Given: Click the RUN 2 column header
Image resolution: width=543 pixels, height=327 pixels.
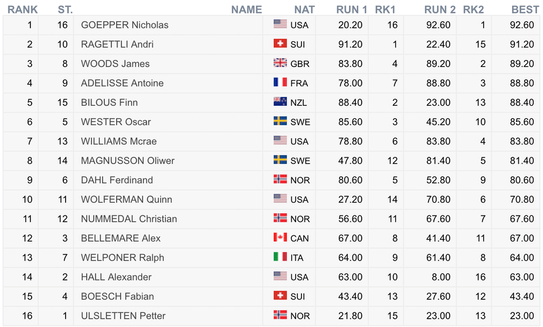Looking at the screenshot, I should click(440, 9).
